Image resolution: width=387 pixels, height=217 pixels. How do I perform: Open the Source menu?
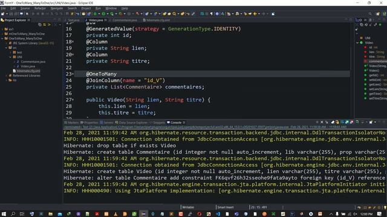coord(25,8)
